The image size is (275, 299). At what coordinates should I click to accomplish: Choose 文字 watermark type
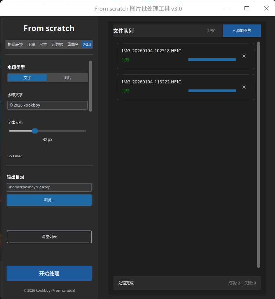pos(27,78)
